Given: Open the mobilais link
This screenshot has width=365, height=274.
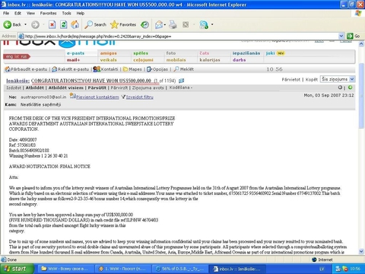Looking at the screenshot, I should pos(176,60).
